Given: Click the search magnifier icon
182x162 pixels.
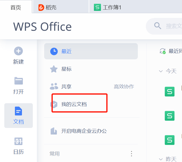Looking at the screenshot, I should pos(158,26).
